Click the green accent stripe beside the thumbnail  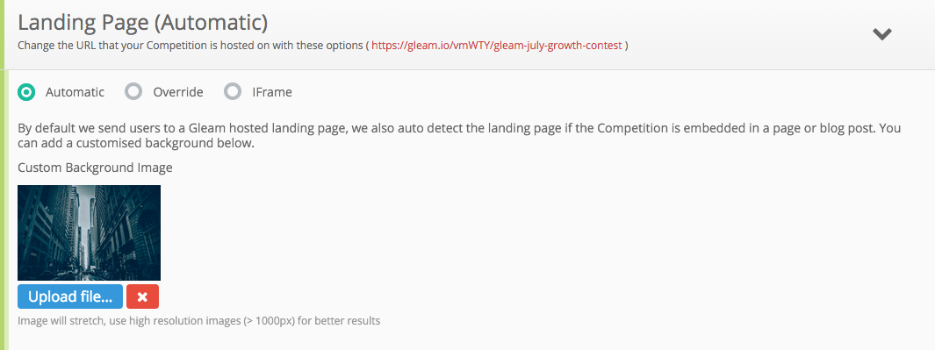[3, 232]
